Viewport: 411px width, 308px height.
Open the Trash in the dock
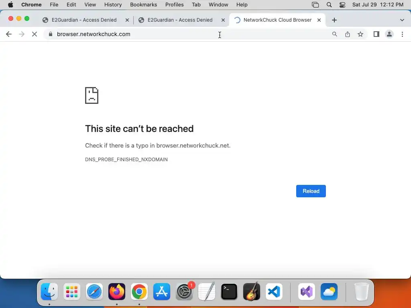point(362,292)
